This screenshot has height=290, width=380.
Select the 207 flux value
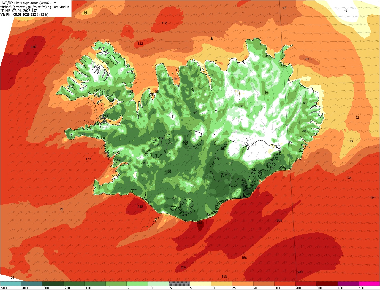pos(184,267)
